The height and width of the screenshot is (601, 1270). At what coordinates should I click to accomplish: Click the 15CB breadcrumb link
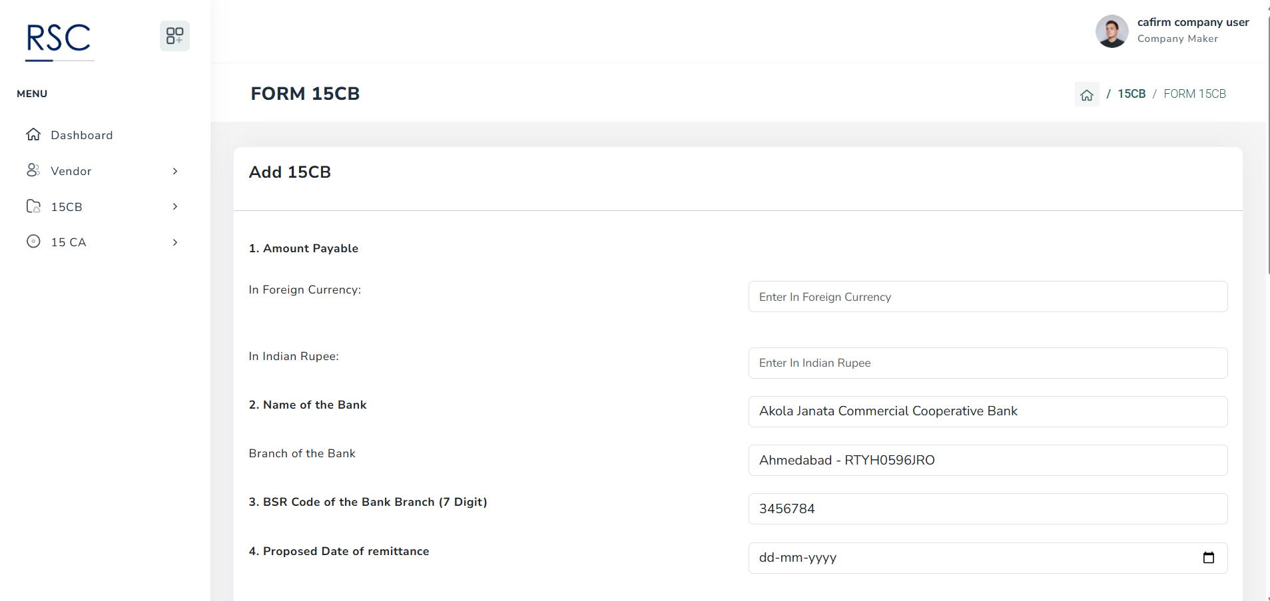tap(1131, 94)
